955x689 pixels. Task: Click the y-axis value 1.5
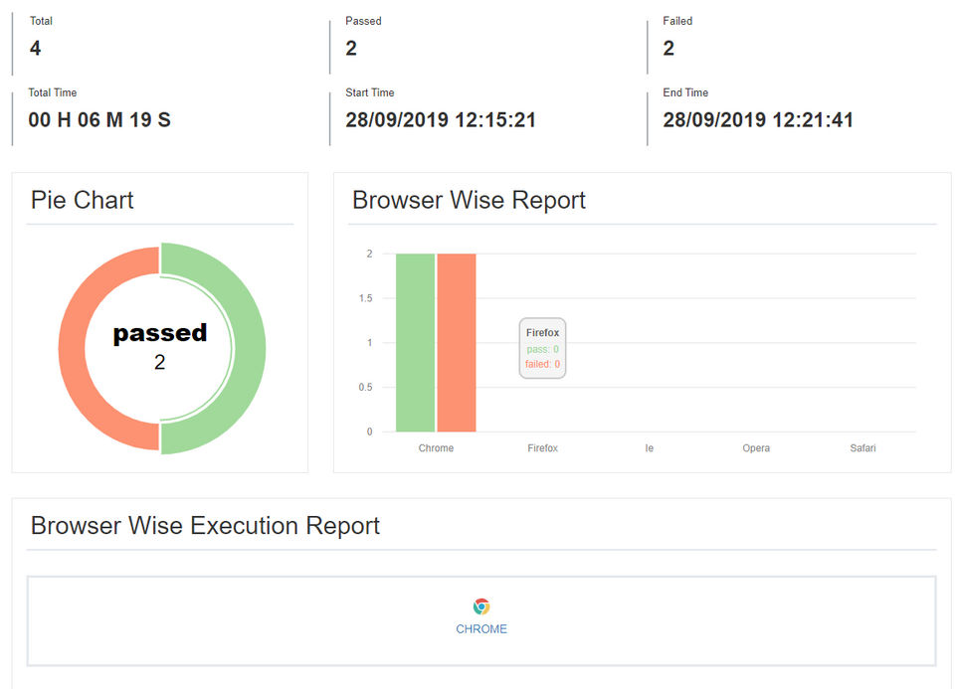click(365, 298)
